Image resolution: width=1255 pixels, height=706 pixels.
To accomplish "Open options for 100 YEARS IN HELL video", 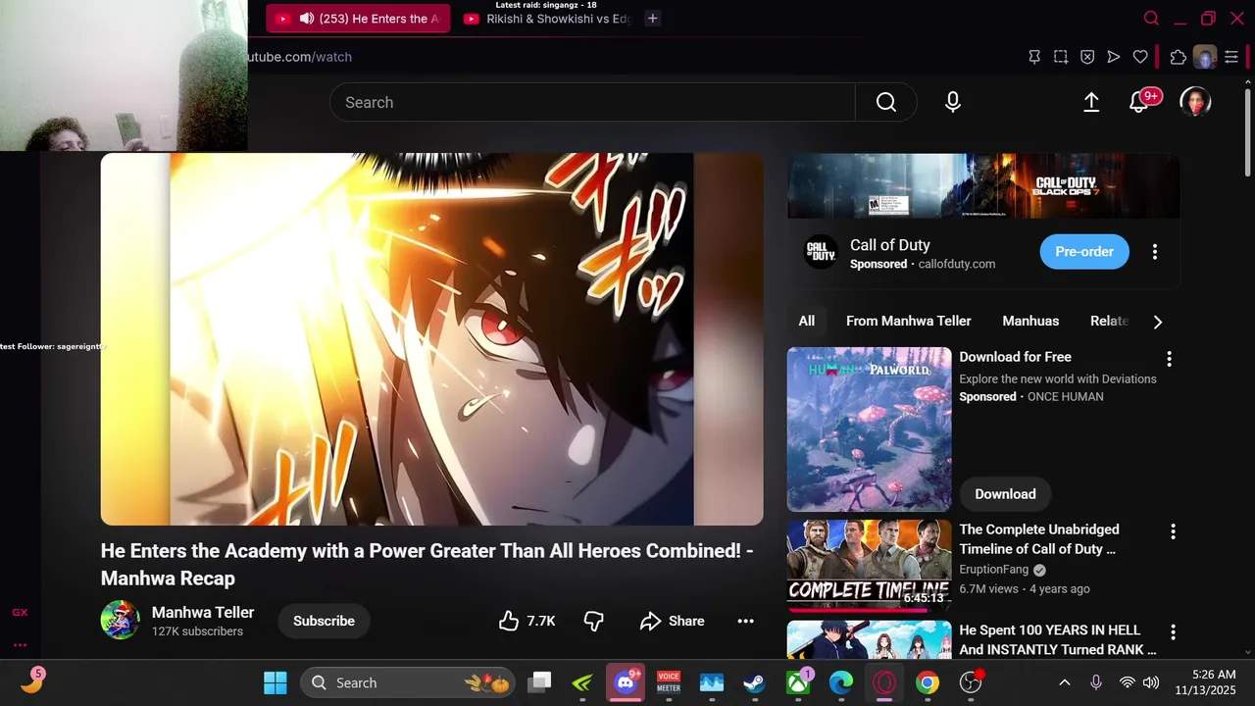I will pyautogui.click(x=1173, y=632).
